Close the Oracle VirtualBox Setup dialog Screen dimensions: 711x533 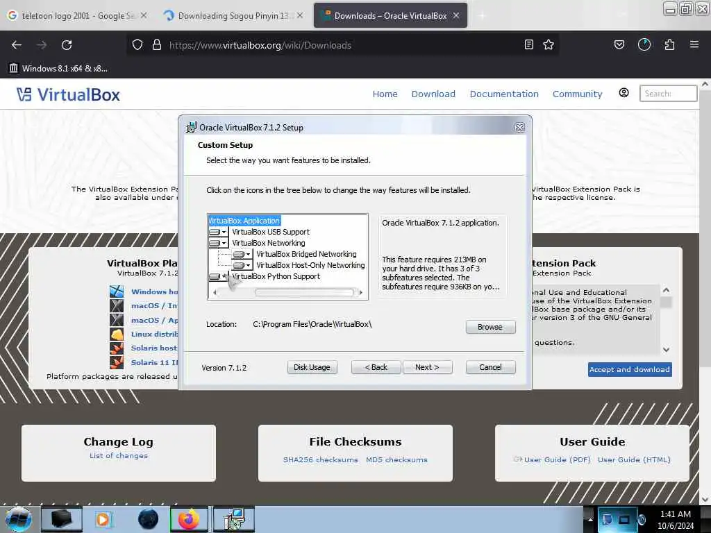(x=519, y=128)
